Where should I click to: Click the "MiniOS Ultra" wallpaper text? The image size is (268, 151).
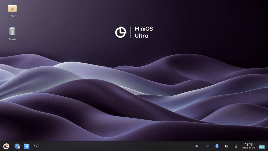pos(144,32)
